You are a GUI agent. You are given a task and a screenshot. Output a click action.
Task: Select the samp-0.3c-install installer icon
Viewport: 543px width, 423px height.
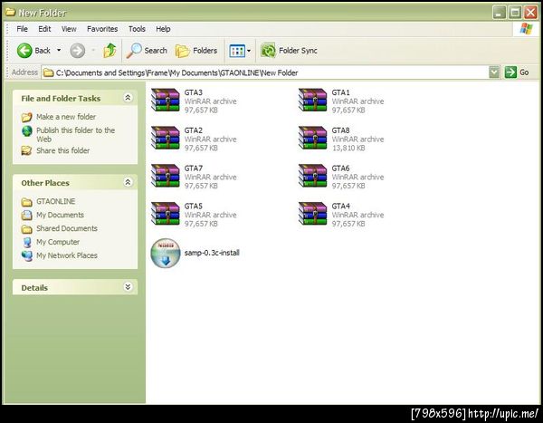pos(166,253)
